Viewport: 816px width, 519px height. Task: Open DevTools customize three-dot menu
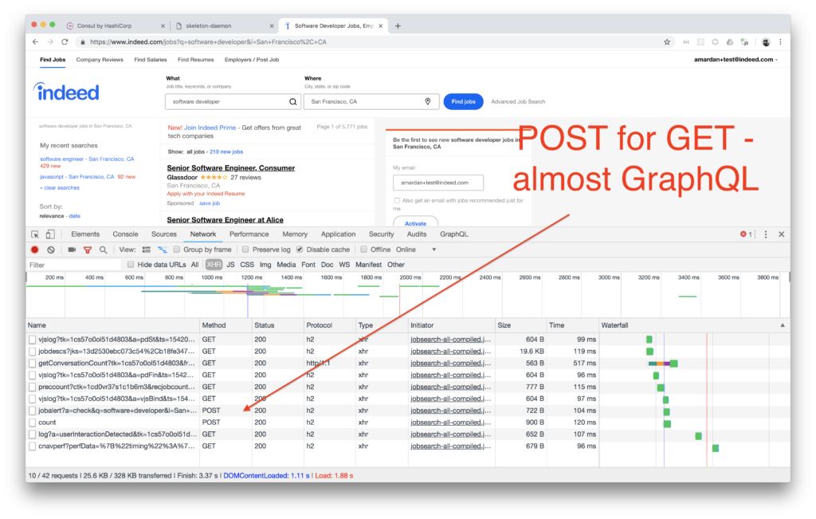(766, 234)
